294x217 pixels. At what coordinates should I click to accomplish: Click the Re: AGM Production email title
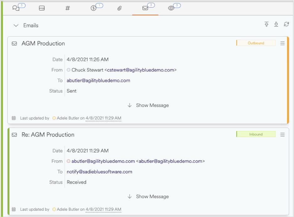(48, 135)
